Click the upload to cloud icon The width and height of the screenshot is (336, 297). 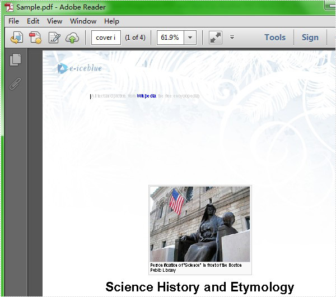click(72, 38)
